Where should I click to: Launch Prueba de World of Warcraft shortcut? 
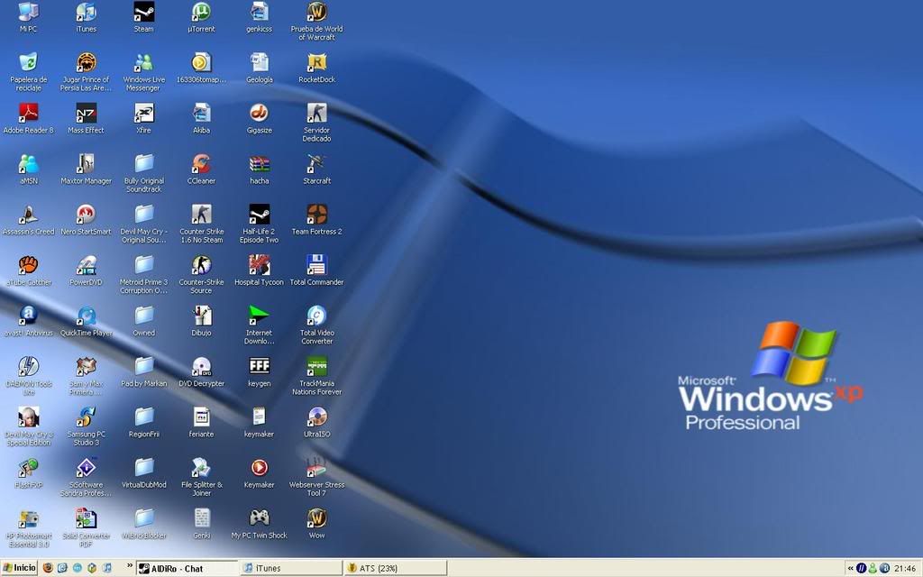tap(316, 22)
